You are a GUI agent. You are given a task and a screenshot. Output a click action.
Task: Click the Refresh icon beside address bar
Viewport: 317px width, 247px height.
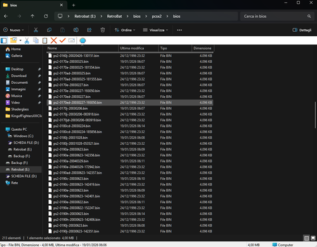(x=46, y=17)
